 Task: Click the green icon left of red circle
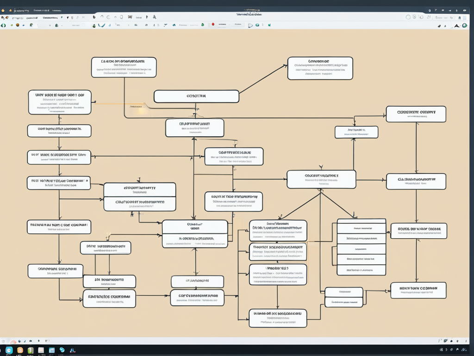pyautogui.click(x=203, y=25)
